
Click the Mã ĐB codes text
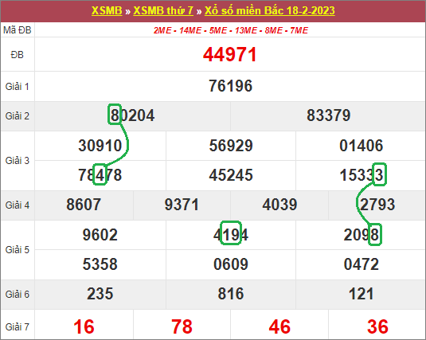click(231, 30)
